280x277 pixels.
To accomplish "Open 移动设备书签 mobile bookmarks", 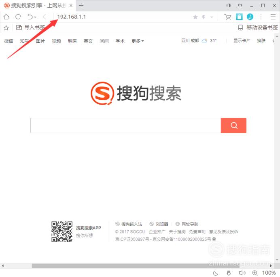I will pos(258,27).
